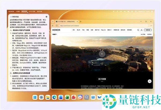Screen dimensions: 161x110
Task: Click the drag handle atop the summary panel
Action: [29, 15]
